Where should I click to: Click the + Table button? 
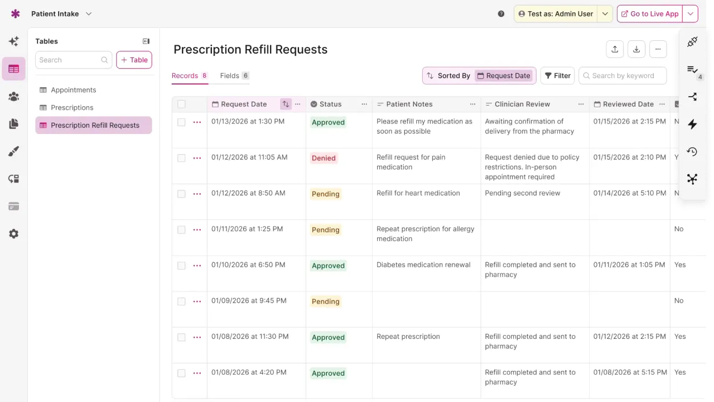click(134, 60)
